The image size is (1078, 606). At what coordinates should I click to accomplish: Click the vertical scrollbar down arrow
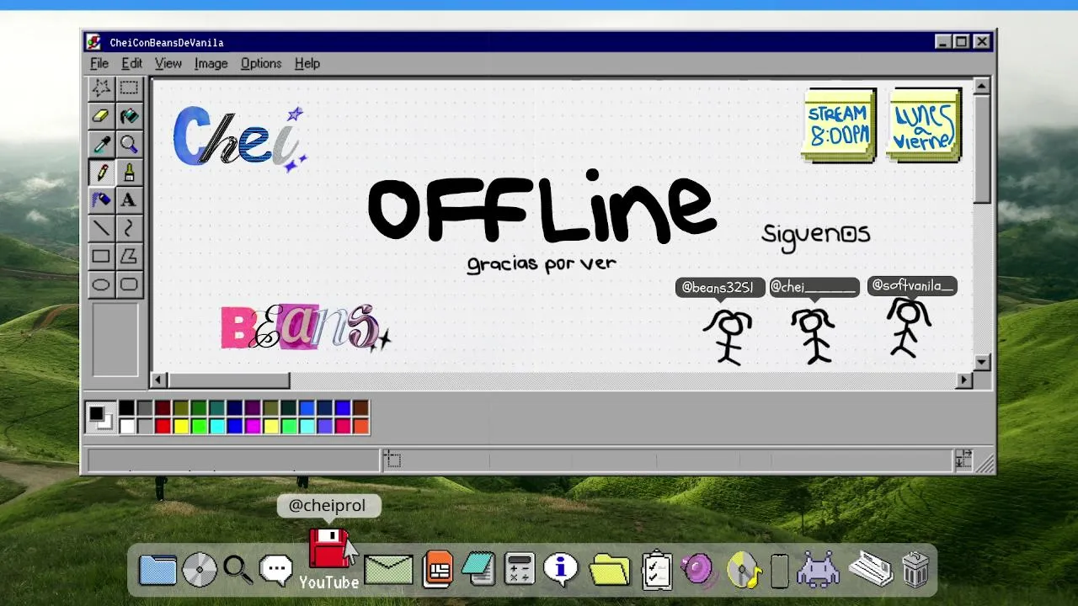coord(981,363)
